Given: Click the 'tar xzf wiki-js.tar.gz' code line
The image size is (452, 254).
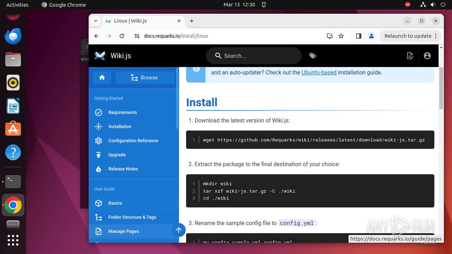Looking at the screenshot, I should tap(249, 191).
